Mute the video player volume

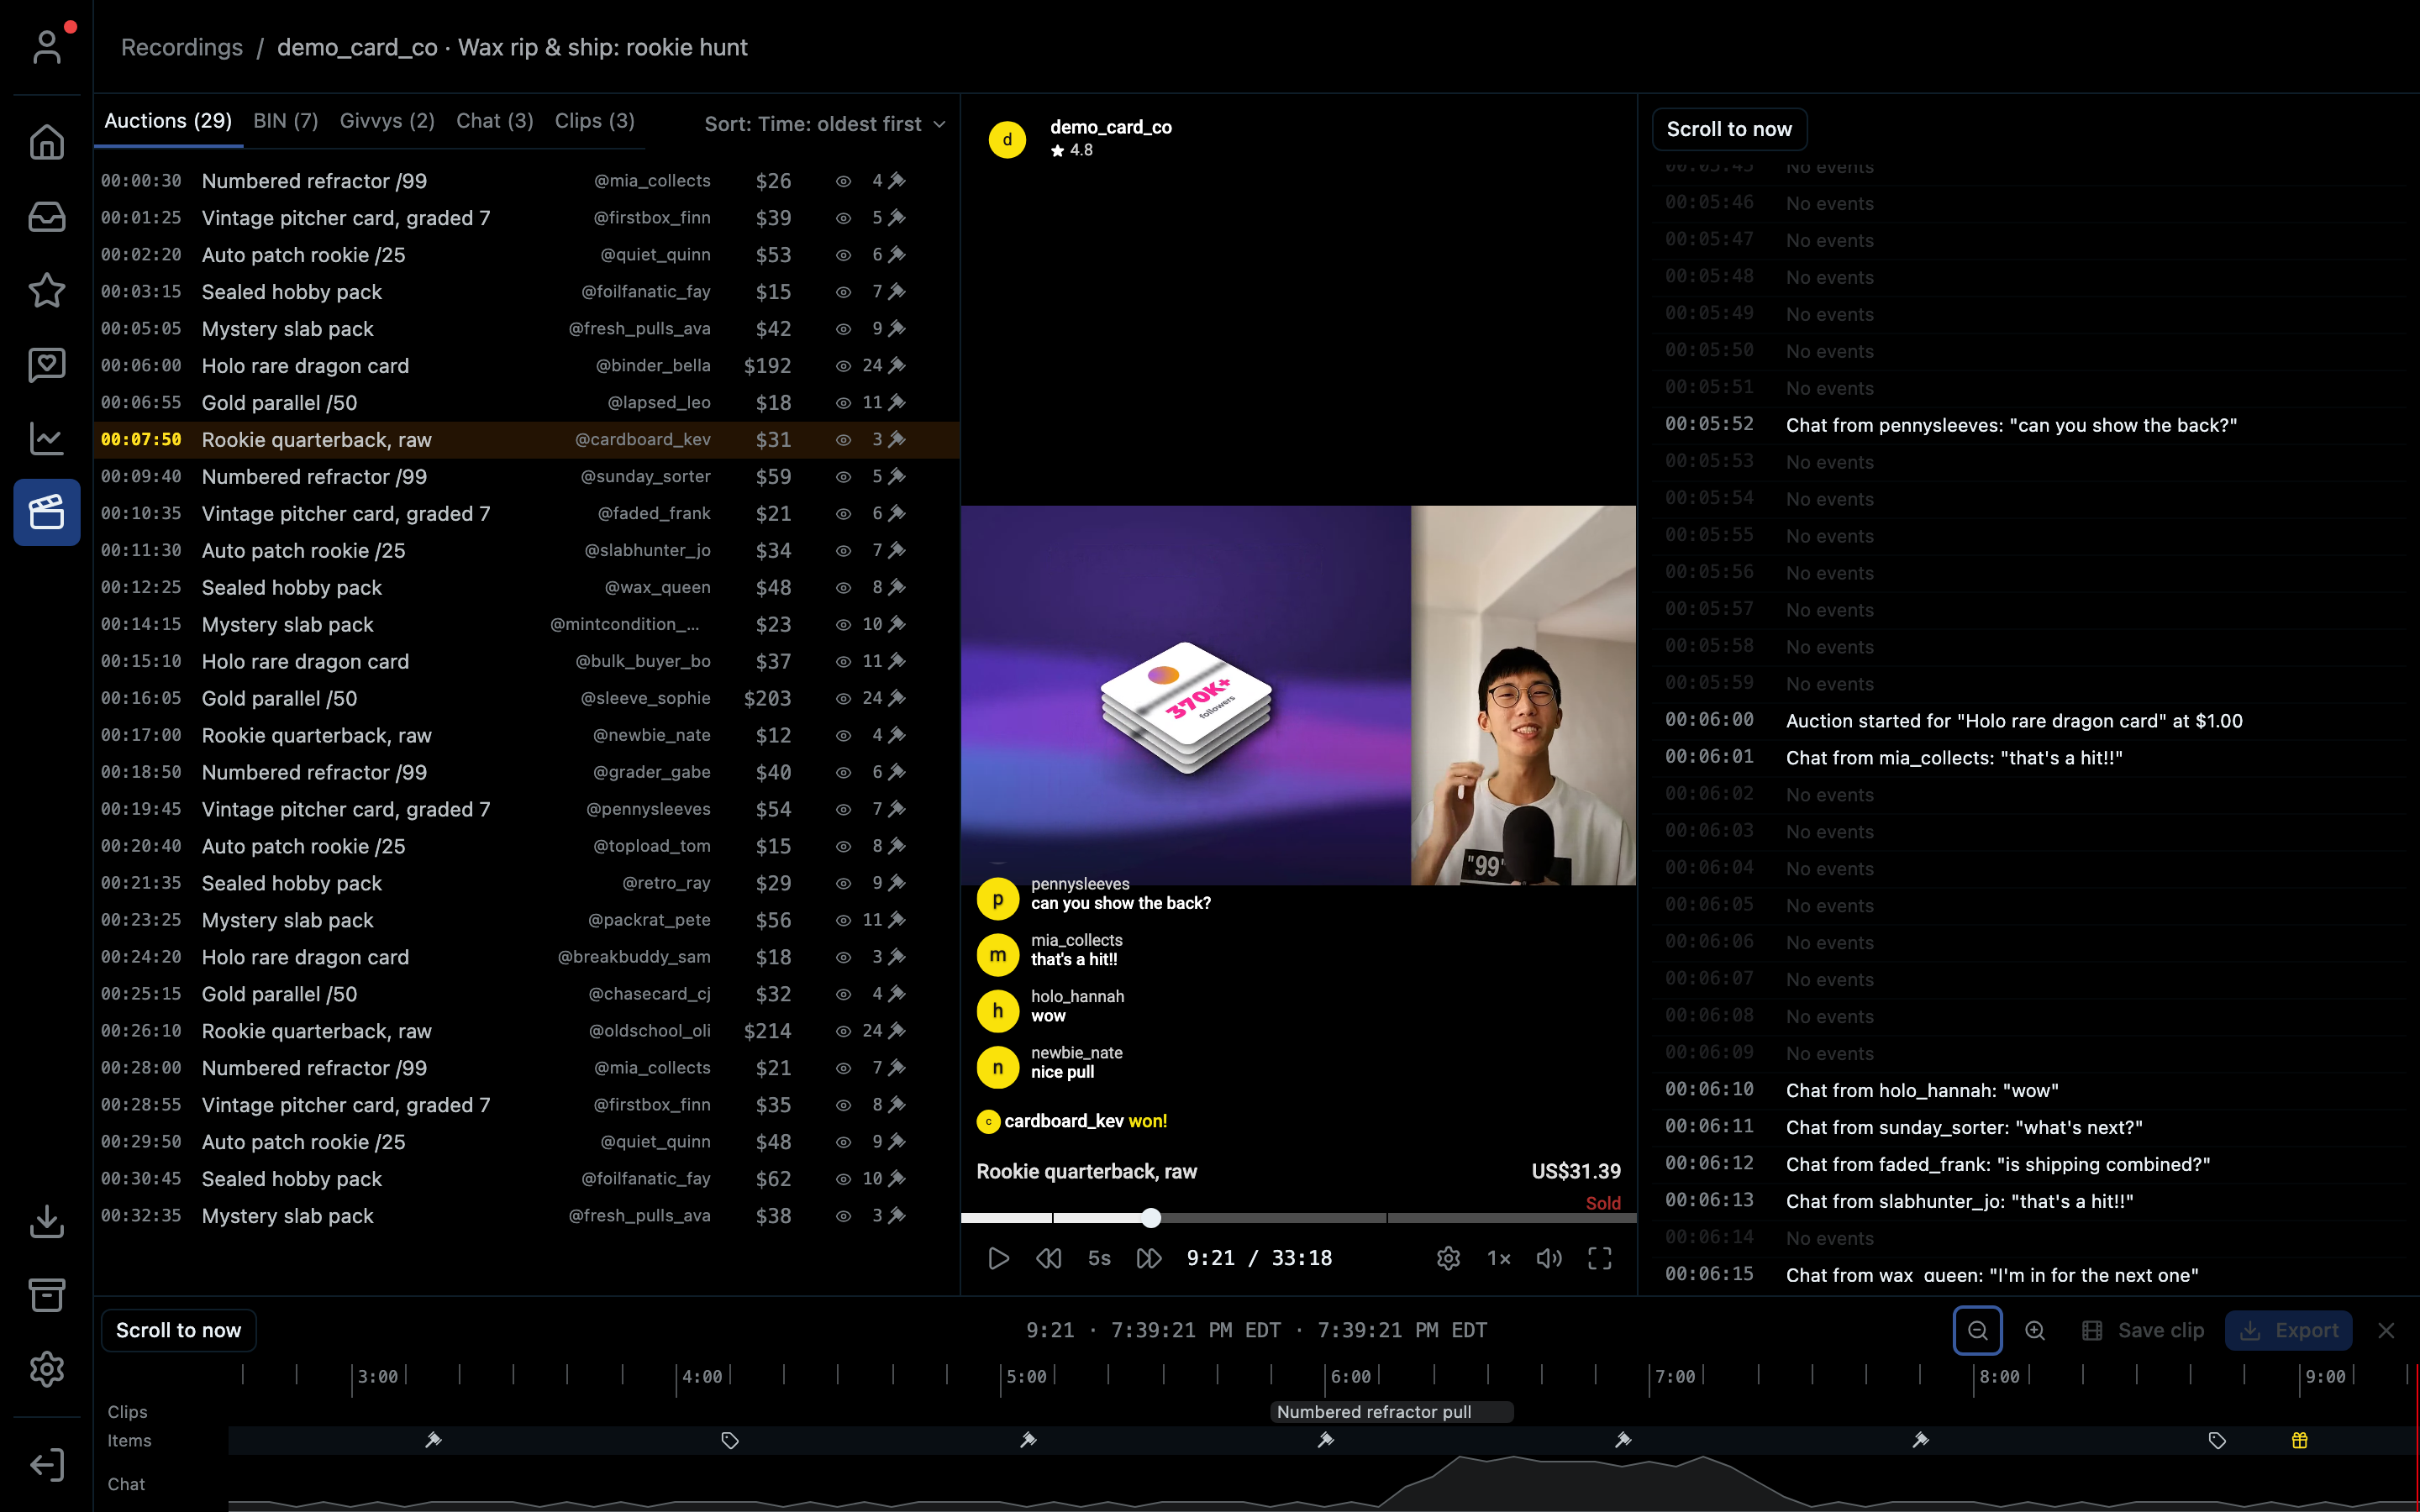pyautogui.click(x=1549, y=1258)
